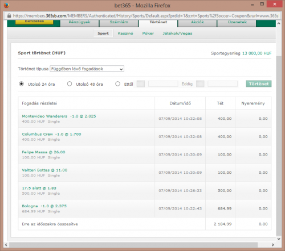The image size is (285, 251).
Task: Maximize the Firefox window
Action: coord(262,4)
